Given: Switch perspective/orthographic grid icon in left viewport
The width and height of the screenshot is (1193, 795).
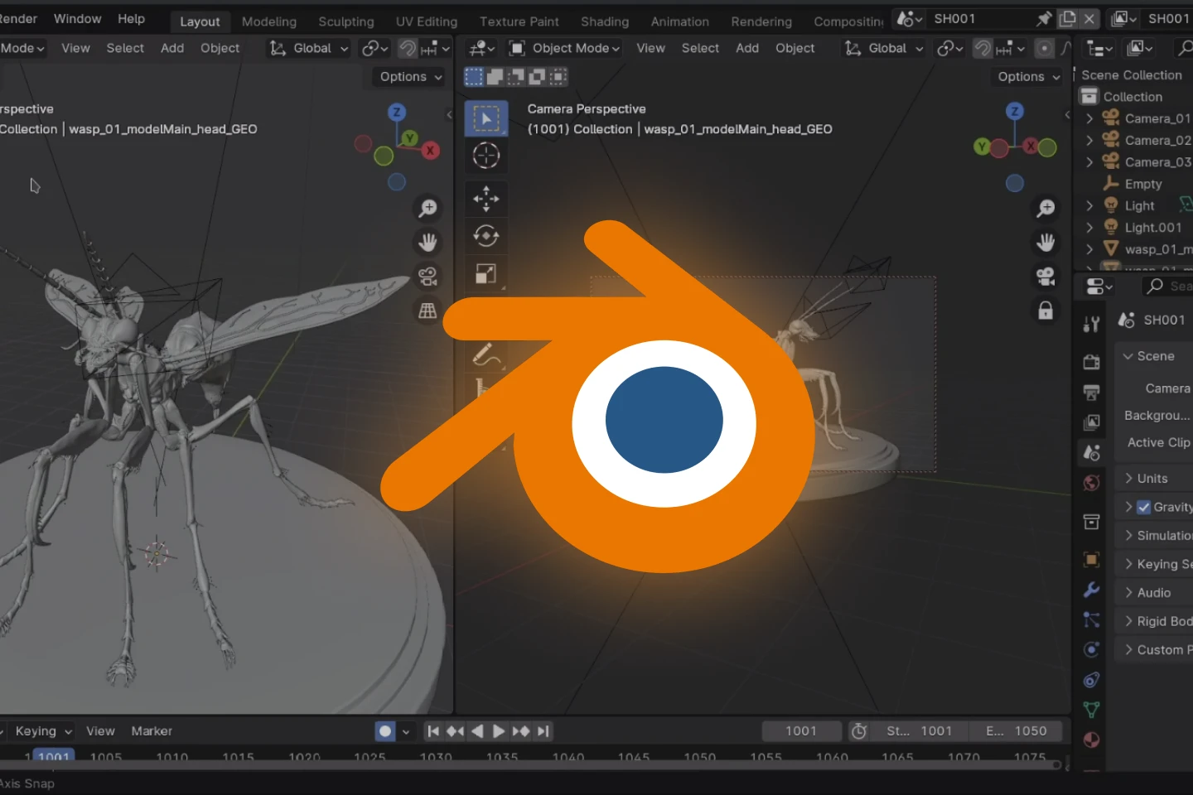Looking at the screenshot, I should [427, 311].
